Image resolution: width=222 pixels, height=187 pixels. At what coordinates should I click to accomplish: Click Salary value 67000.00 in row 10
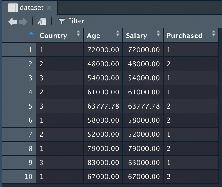pyautogui.click(x=144, y=177)
